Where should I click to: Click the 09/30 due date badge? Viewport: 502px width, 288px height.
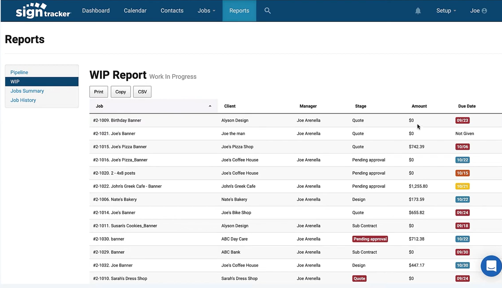[x=462, y=252]
